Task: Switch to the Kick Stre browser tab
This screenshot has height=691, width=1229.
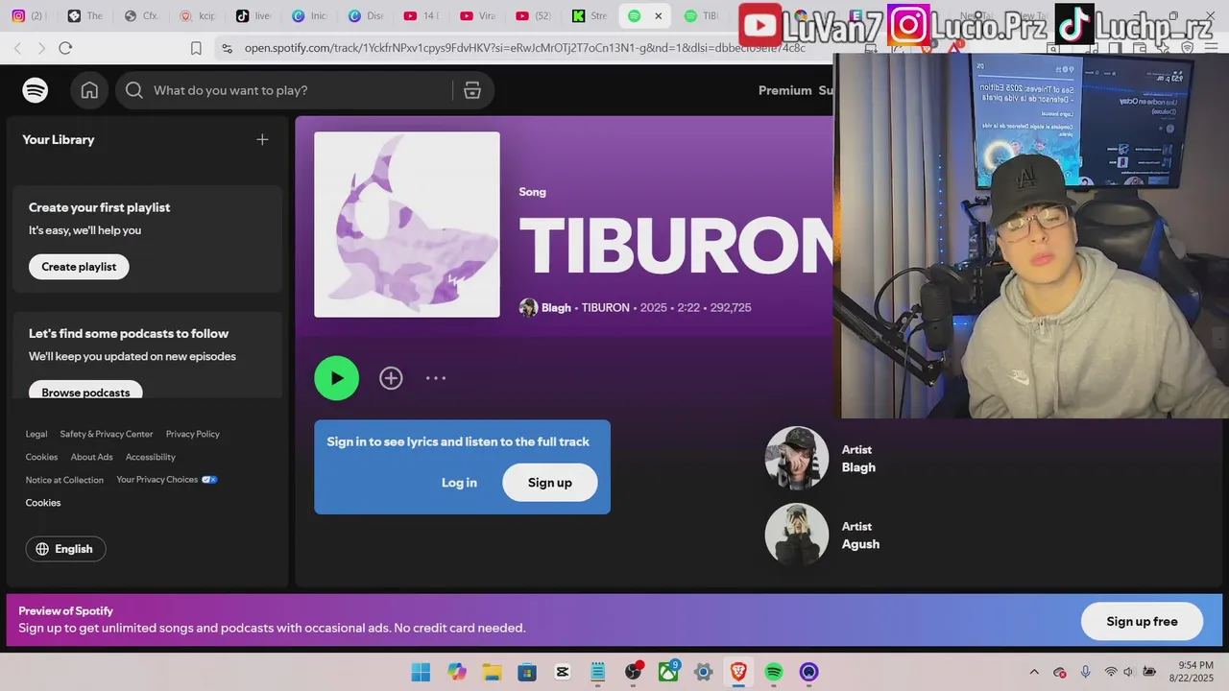Action: [x=590, y=15]
